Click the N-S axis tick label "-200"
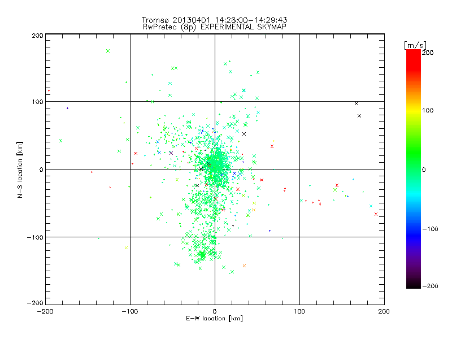Screen dimensions: 452x339 tap(35, 303)
